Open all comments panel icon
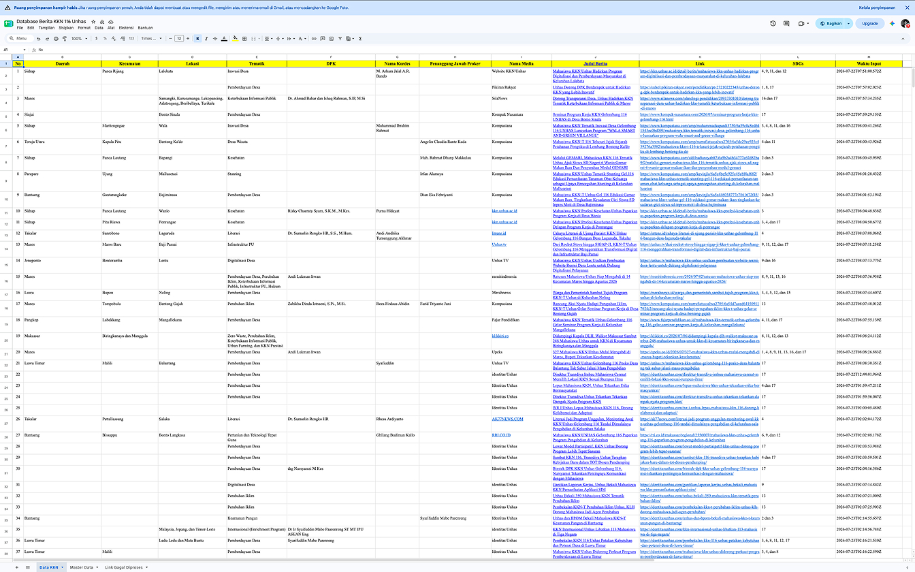The height and width of the screenshot is (572, 915). (x=786, y=23)
